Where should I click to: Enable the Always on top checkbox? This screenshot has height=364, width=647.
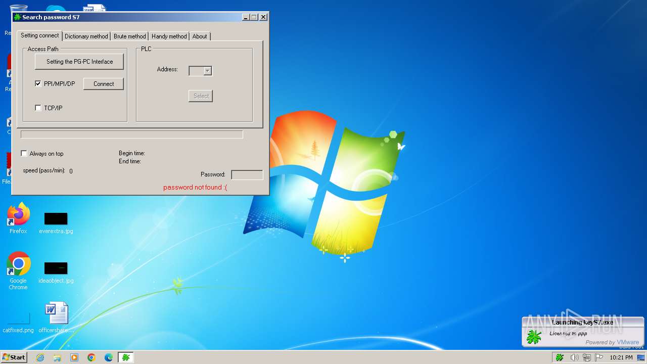point(24,154)
